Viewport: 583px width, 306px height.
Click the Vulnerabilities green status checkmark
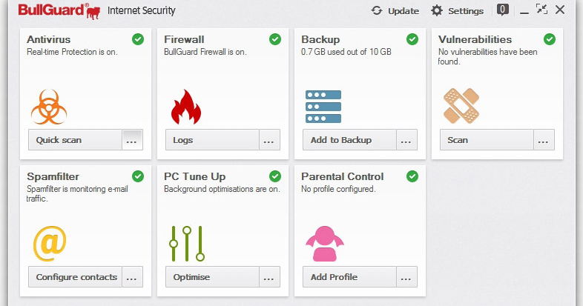click(x=550, y=39)
